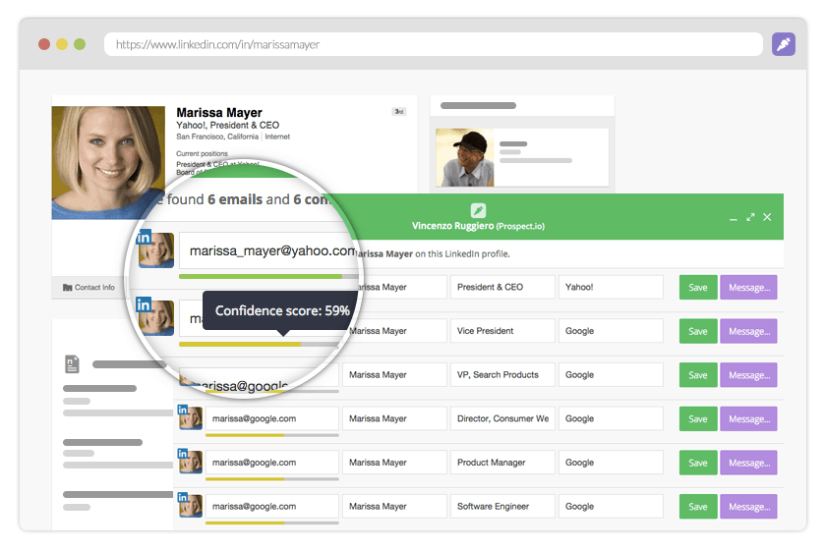Viewport: 826px width, 550px height.
Task: Click LinkedIn avatar in Product Manager row
Action: (190, 462)
